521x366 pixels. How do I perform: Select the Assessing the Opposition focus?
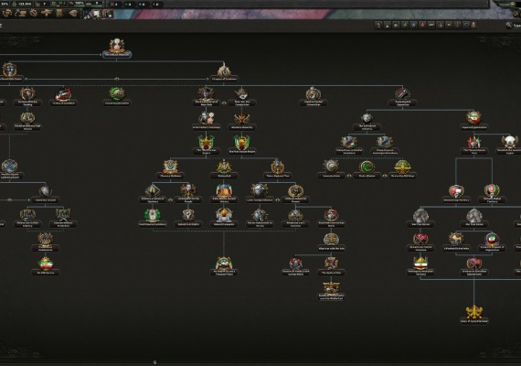pos(402,96)
